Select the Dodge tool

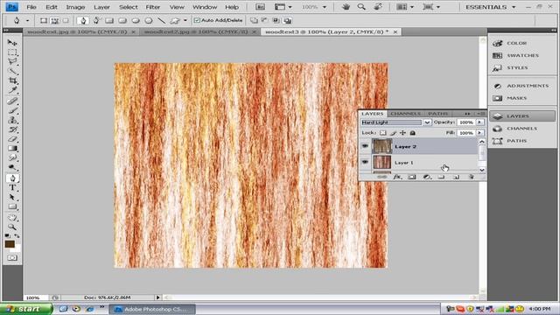(12, 167)
